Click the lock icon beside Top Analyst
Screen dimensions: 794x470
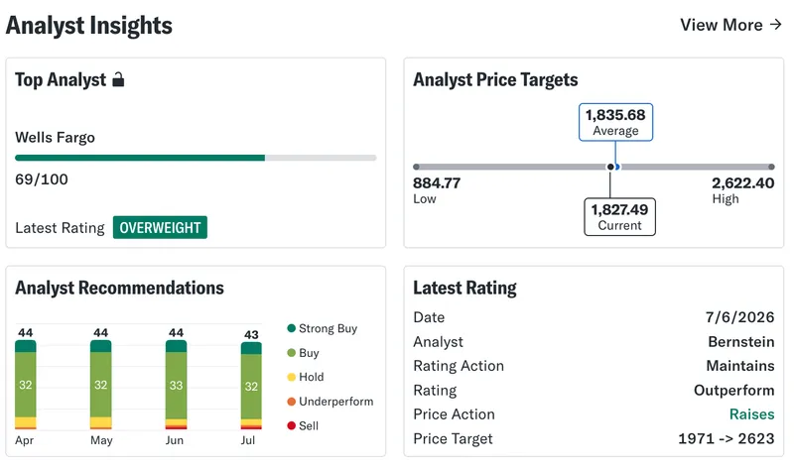pyautogui.click(x=118, y=79)
